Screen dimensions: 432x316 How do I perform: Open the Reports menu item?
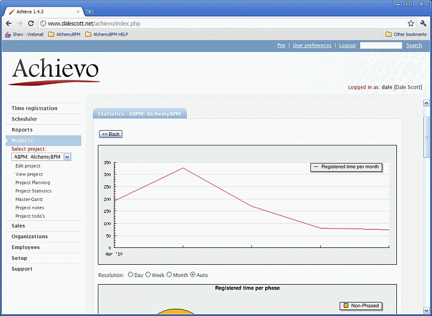tap(22, 130)
